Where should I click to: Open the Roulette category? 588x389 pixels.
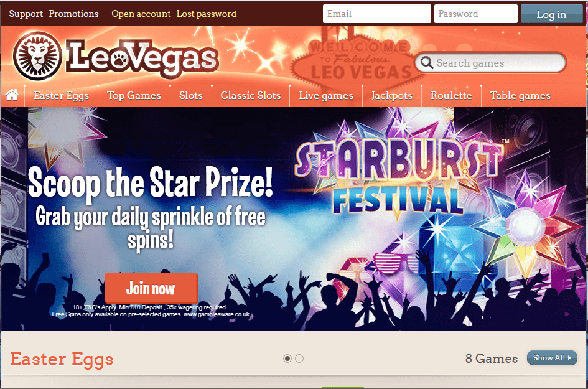(451, 96)
